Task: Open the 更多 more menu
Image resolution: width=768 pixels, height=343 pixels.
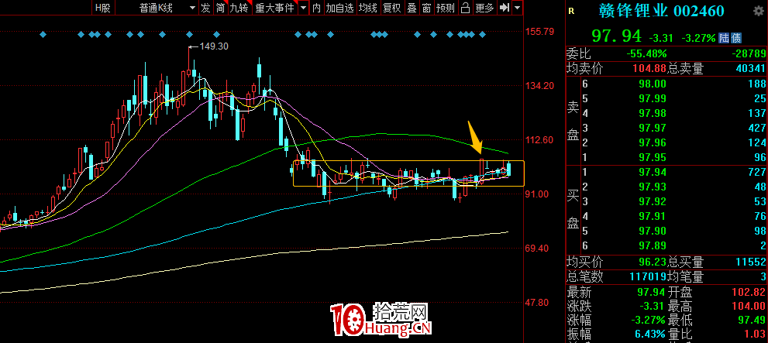Action: tap(485, 8)
